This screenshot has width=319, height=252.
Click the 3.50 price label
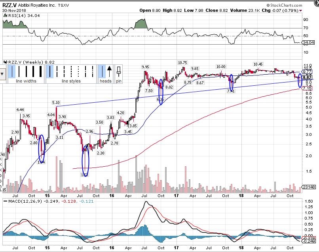click(100, 122)
